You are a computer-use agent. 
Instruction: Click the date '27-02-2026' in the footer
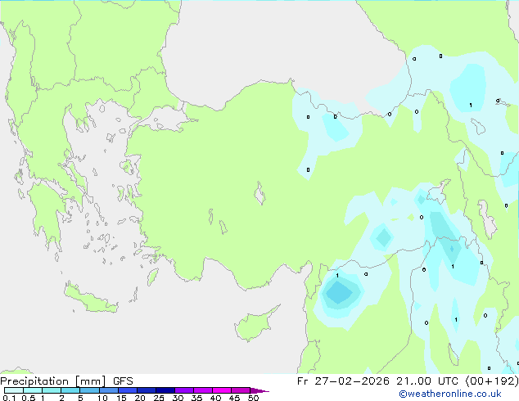pyautogui.click(x=352, y=381)
